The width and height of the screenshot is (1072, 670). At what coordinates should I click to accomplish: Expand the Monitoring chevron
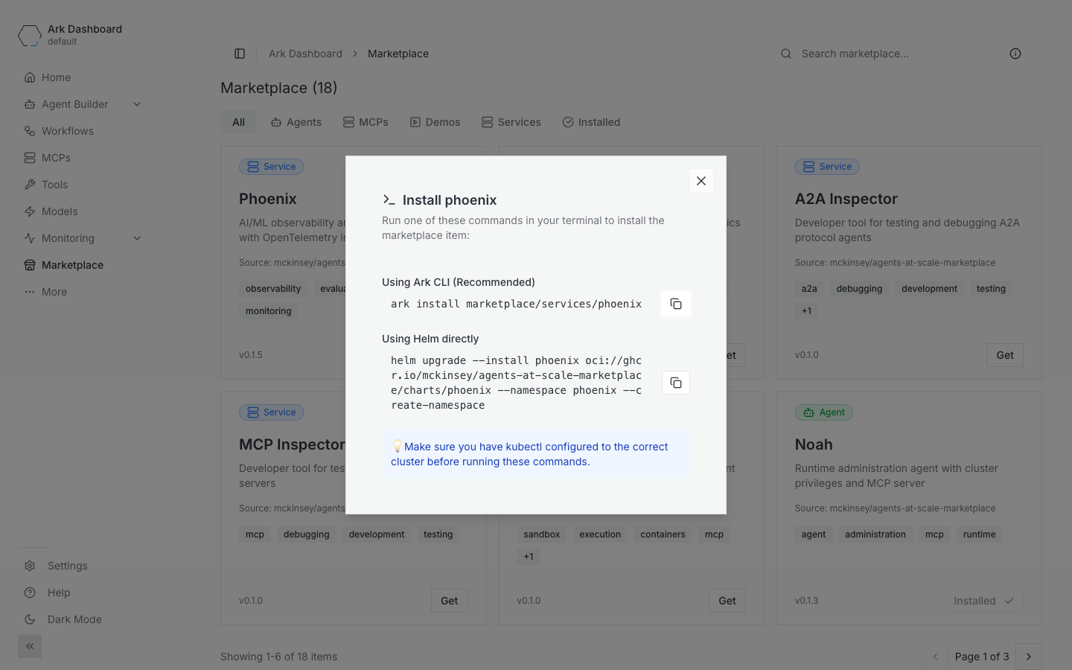pos(137,238)
